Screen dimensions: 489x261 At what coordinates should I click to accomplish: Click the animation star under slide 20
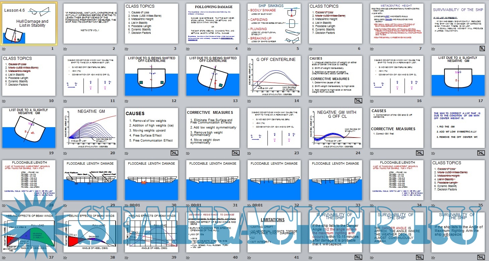[66, 153]
